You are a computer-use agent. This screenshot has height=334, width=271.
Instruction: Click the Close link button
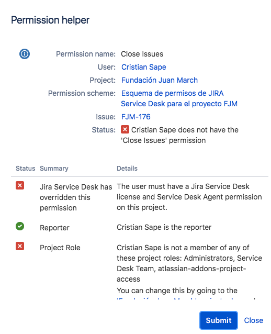coord(254,320)
